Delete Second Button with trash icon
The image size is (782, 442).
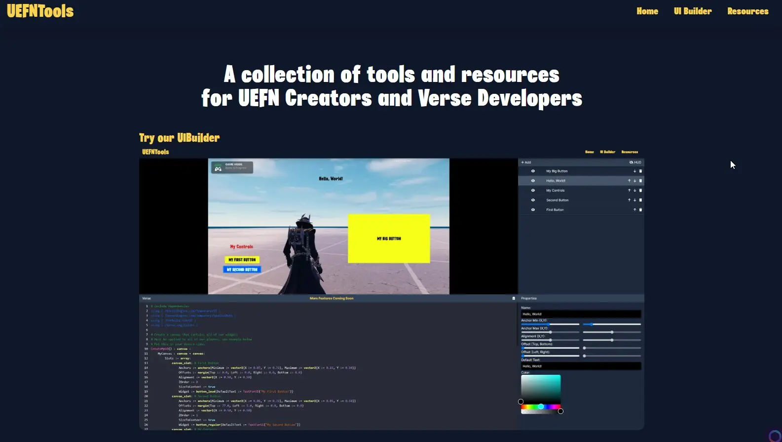pos(640,200)
